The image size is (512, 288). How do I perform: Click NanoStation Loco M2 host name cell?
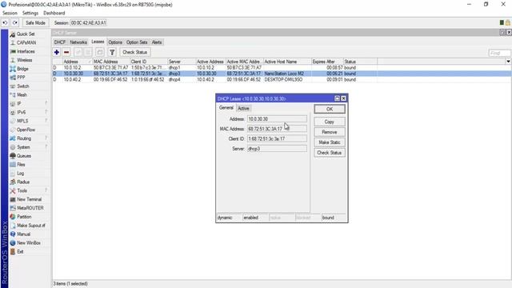point(284,74)
